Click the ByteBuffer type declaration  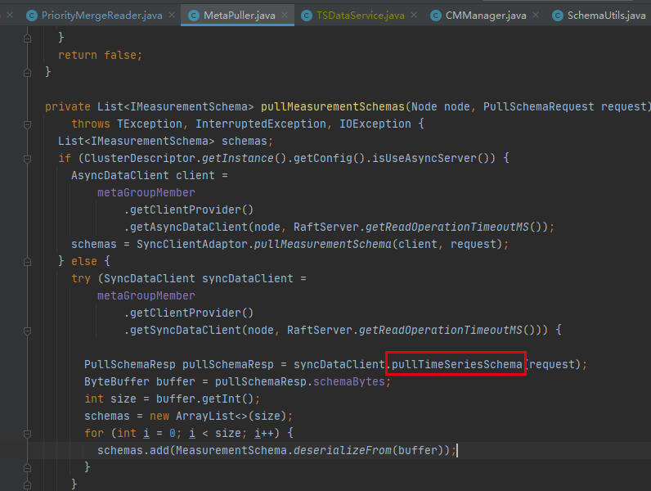[117, 381]
